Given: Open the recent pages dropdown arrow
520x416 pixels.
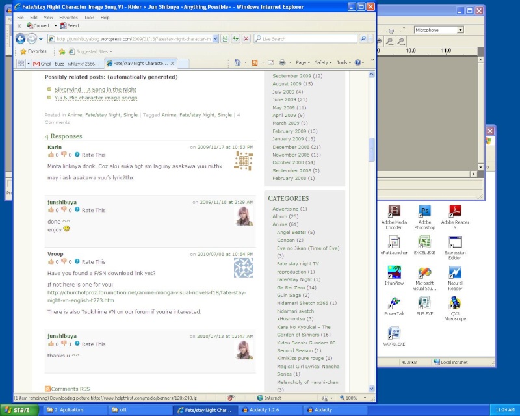Looking at the screenshot, I should click(41, 39).
